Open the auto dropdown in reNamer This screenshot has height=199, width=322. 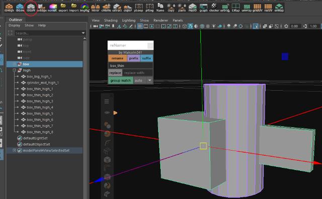(150, 80)
